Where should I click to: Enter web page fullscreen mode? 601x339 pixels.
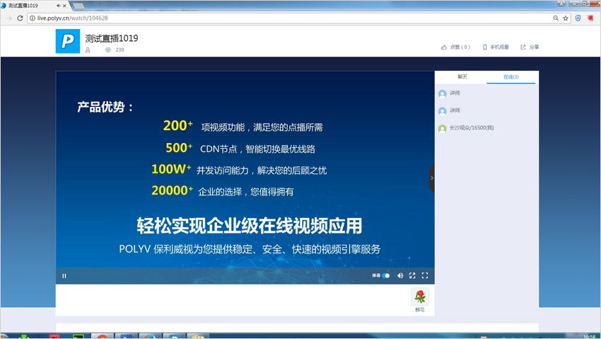[x=412, y=276]
